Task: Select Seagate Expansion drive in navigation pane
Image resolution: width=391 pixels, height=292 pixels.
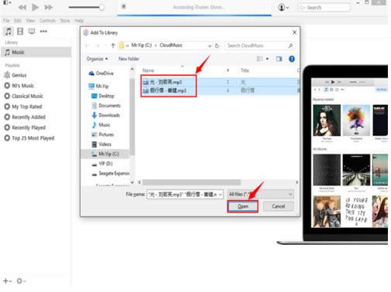Action: click(x=111, y=173)
